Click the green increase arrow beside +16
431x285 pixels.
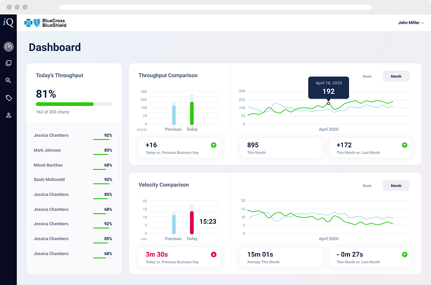tap(213, 145)
